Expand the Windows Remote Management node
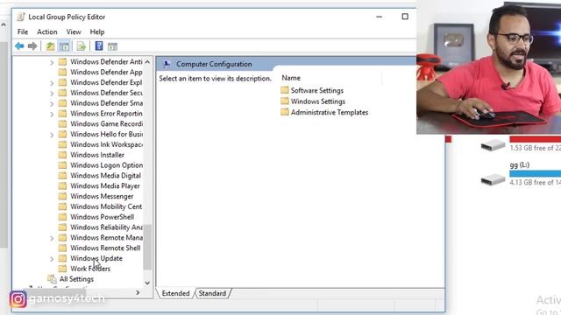Viewport: 561px width, 315px height. pos(52,238)
